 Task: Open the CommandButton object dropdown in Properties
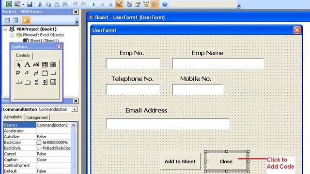[x=75, y=109]
